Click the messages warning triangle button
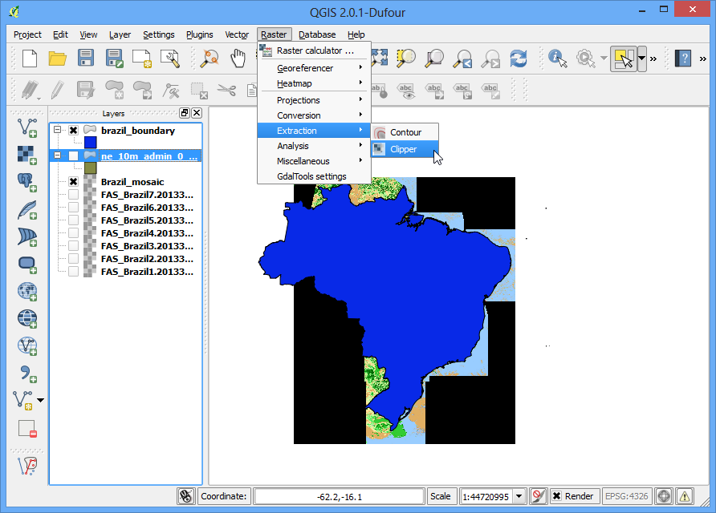The height and width of the screenshot is (513, 716). coord(685,496)
